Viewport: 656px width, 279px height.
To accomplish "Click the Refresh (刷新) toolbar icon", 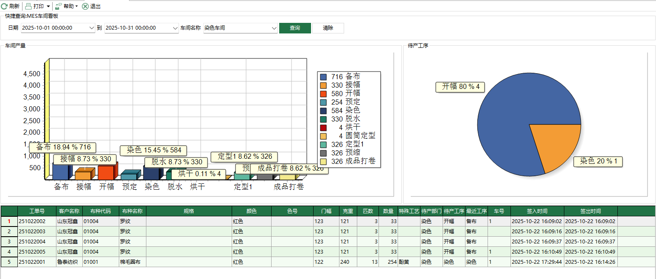I will click(4, 6).
